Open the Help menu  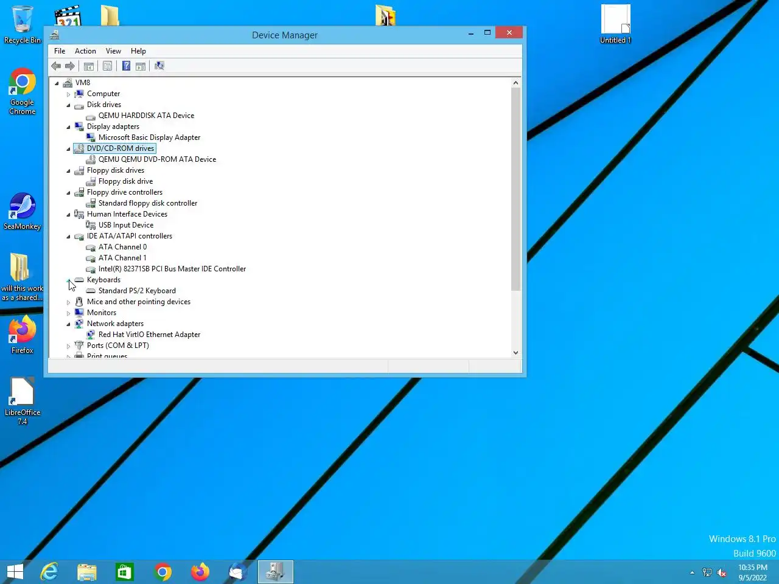tap(138, 51)
